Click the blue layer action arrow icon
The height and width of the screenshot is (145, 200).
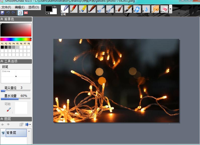click(x=27, y=124)
